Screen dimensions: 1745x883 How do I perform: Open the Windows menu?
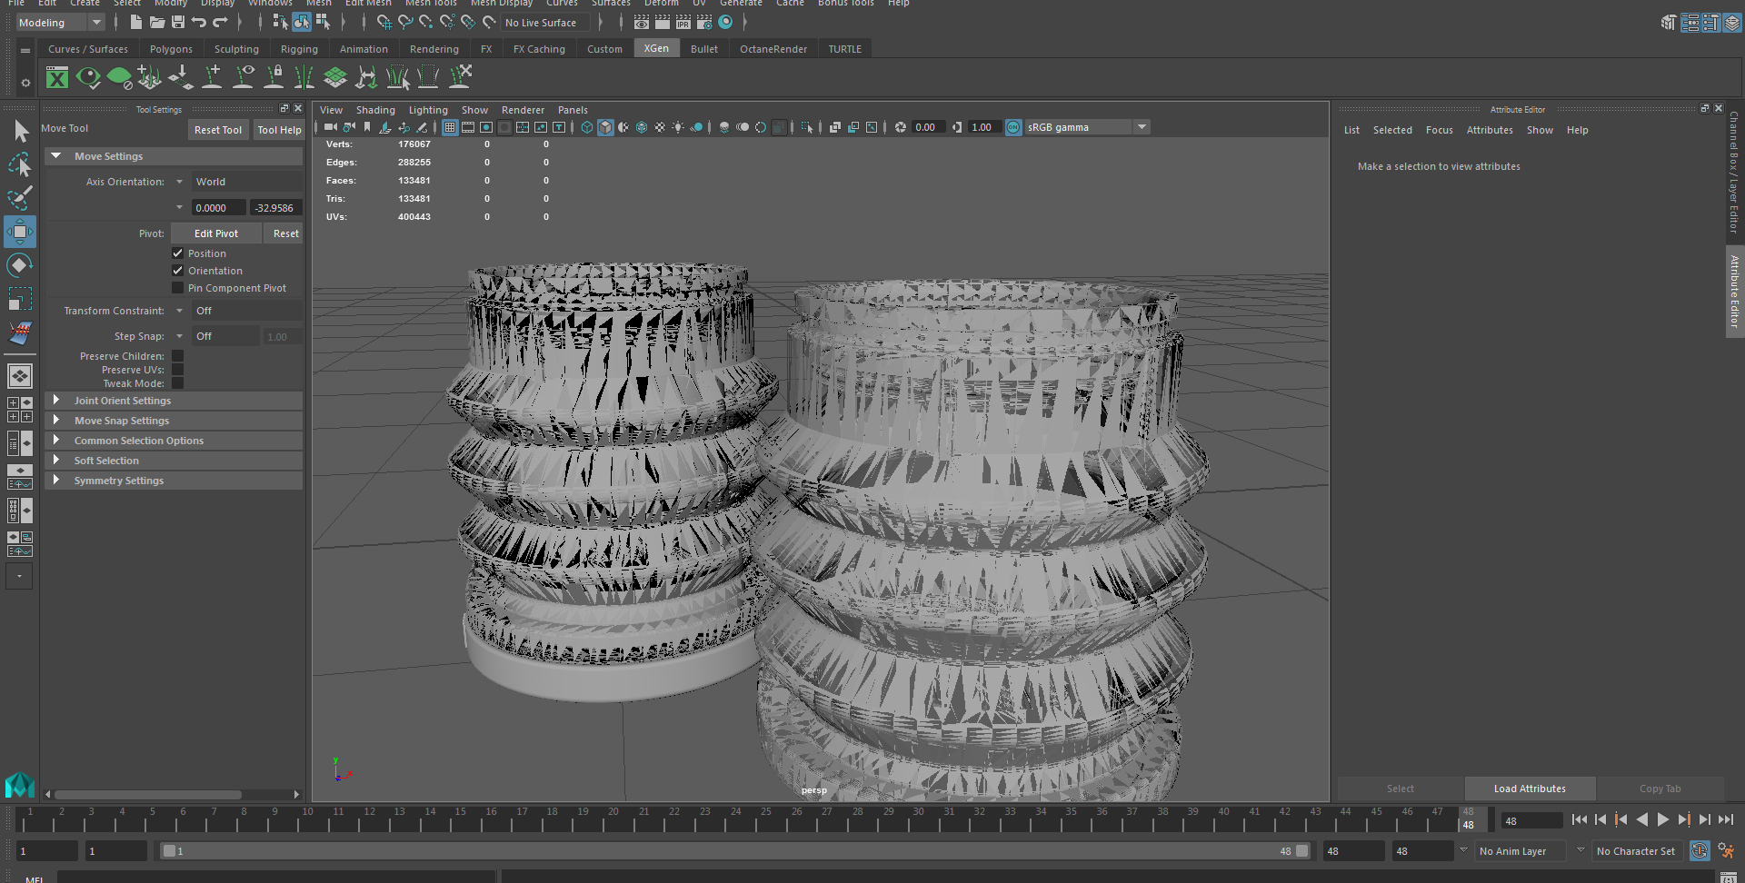(269, 4)
